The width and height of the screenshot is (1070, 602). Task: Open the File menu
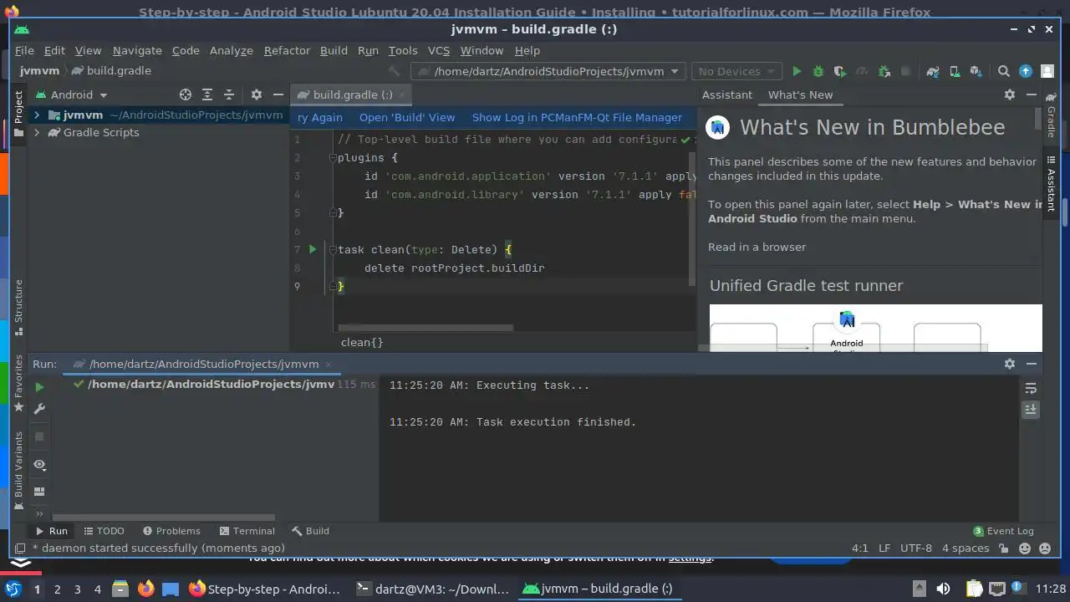click(24, 50)
